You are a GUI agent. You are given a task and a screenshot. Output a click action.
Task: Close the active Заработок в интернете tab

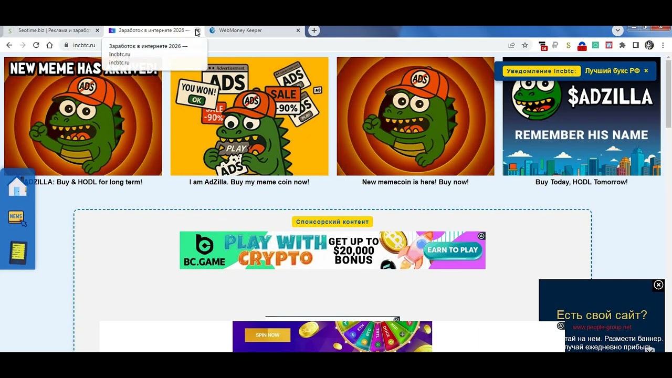pyautogui.click(x=197, y=30)
